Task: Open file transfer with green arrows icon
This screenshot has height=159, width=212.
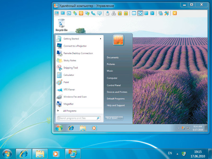Action: (75, 13)
